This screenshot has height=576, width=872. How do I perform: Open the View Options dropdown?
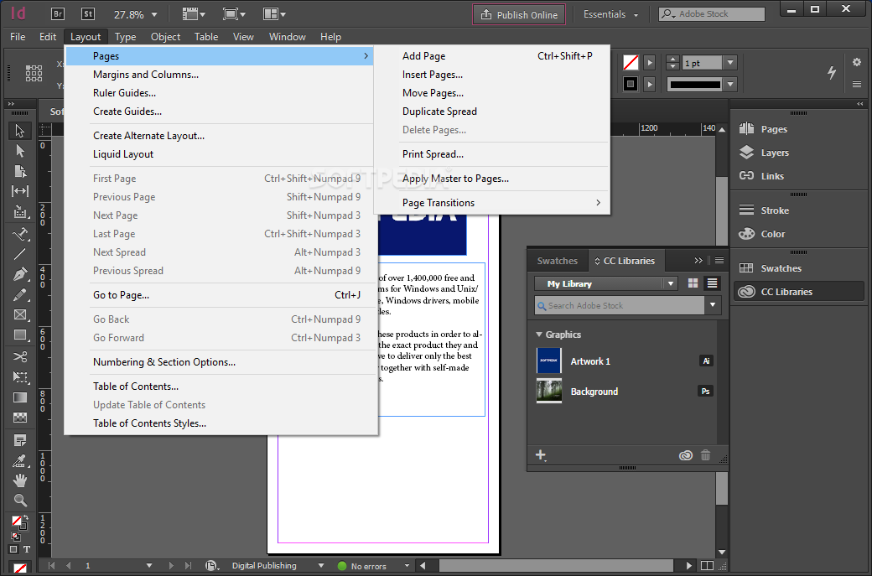click(x=194, y=14)
